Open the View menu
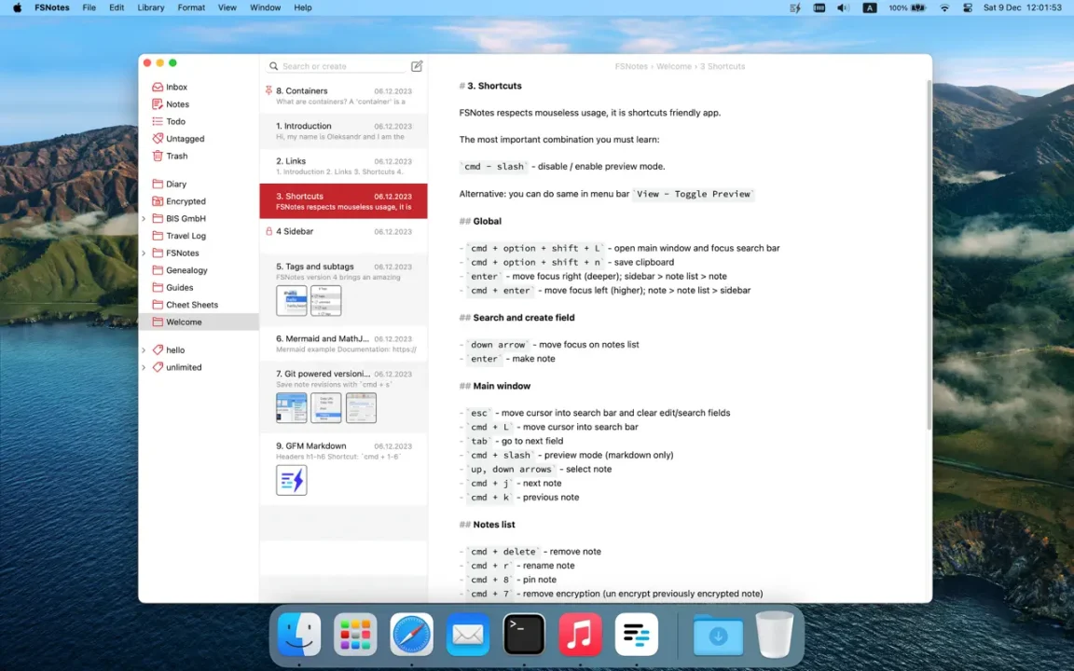1074x671 pixels. [x=227, y=7]
